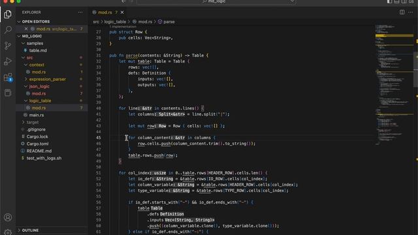This screenshot has height=235, width=418.
Task: Click 'table.rows.push(row);' on line 48
Action: coord(153,155)
